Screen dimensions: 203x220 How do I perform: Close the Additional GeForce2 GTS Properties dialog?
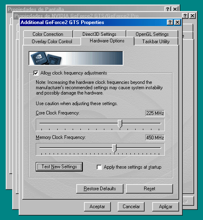(x=177, y=22)
